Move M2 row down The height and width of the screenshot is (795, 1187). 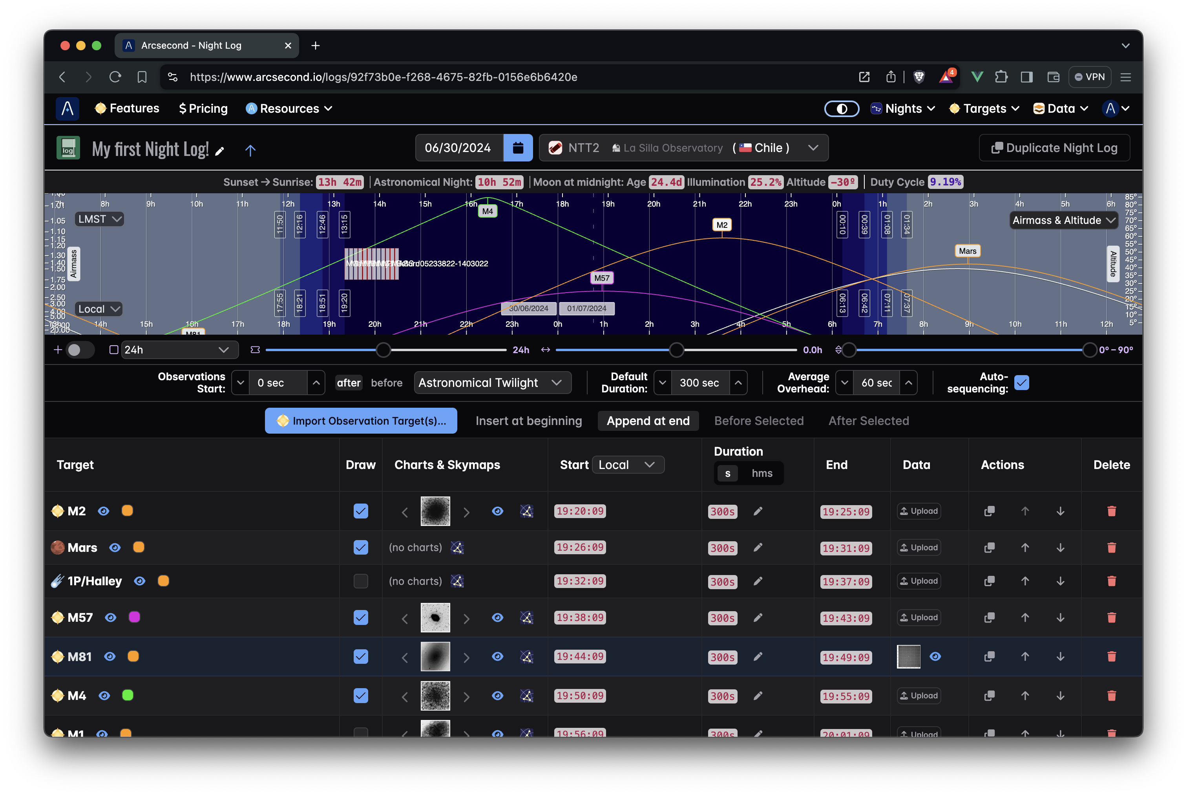[x=1060, y=511]
